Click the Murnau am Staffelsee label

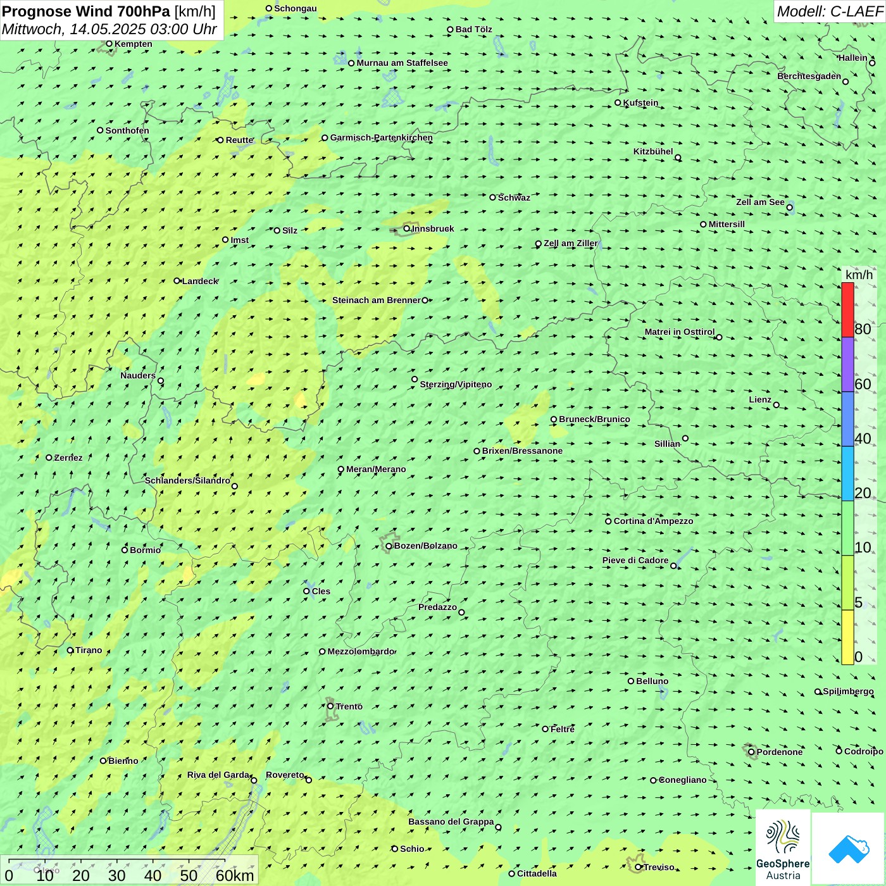[402, 63]
